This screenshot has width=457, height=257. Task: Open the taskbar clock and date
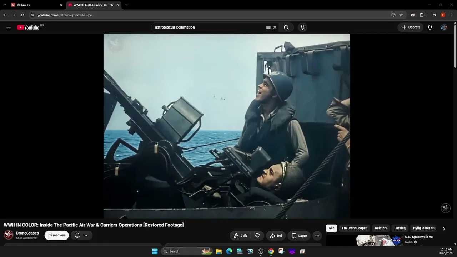point(446,251)
